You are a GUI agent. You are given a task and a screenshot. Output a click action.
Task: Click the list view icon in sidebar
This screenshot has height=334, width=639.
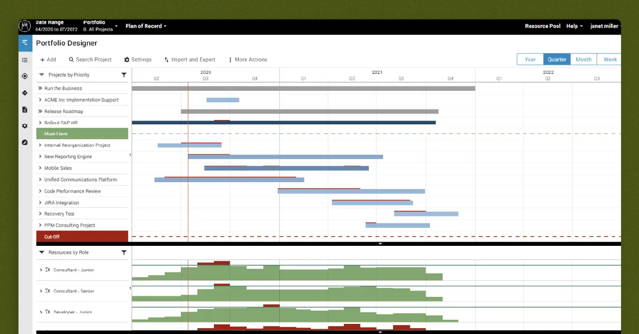pos(24,60)
